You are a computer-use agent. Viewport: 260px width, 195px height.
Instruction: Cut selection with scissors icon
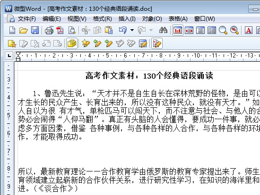point(86,30)
